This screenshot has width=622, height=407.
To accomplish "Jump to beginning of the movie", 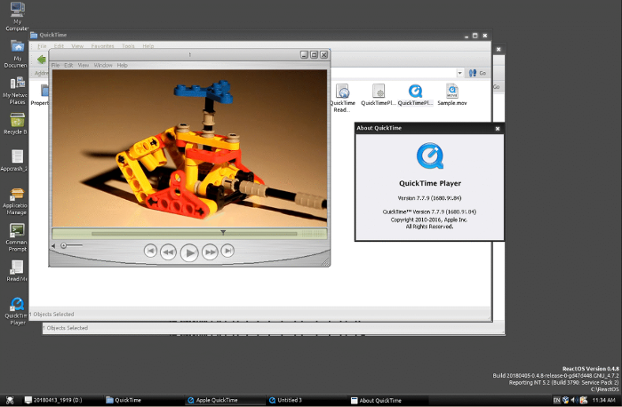I will point(150,251).
